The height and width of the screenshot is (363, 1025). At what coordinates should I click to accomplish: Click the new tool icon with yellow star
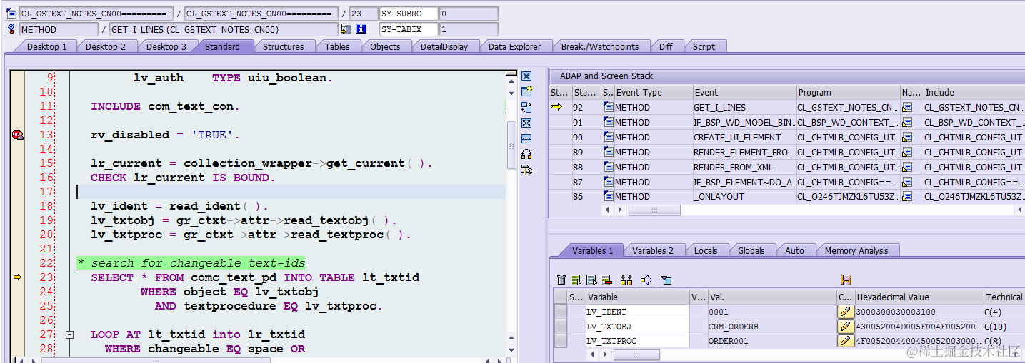526,92
